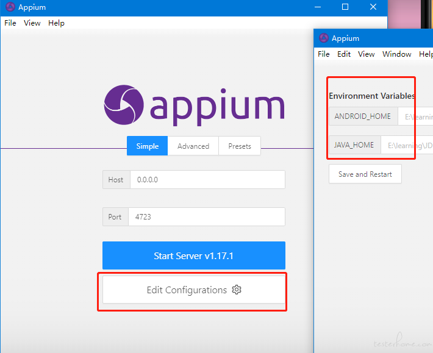
Task: Minimize the main Appium window
Action: click(x=318, y=7)
